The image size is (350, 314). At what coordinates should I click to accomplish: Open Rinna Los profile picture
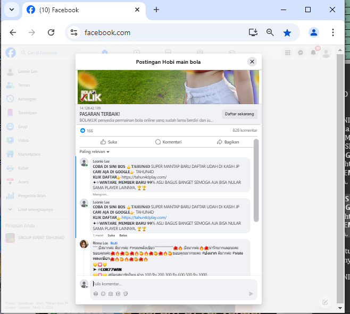click(84, 244)
